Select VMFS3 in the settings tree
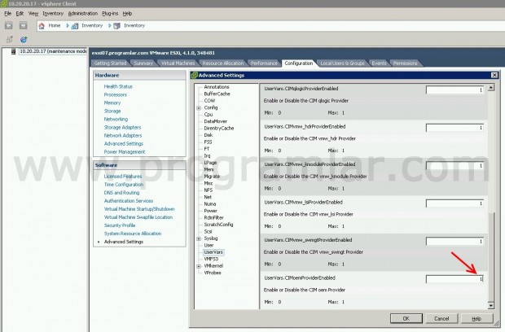Screen dimensions: 505x332 tap(211, 259)
